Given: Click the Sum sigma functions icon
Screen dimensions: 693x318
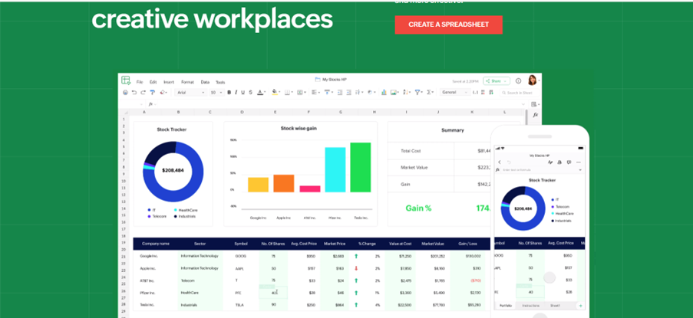Looking at the screenshot, I should [429, 92].
